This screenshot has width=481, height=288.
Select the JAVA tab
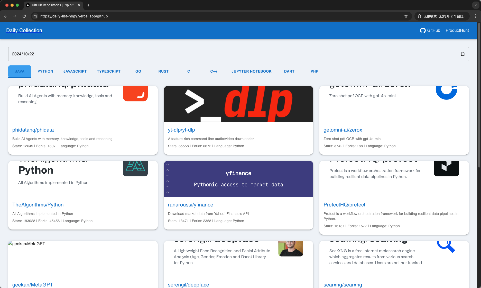(x=20, y=72)
